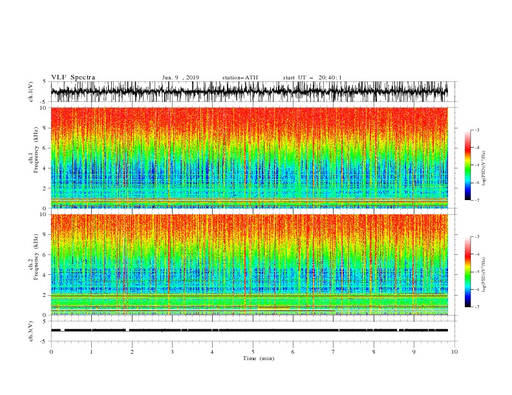Click the "ch.3(V)" axis label

coord(31,331)
